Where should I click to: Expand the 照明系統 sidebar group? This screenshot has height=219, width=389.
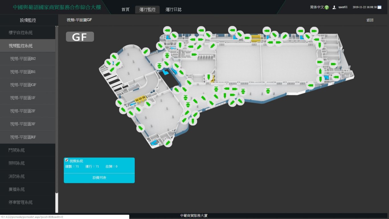(x=28, y=163)
